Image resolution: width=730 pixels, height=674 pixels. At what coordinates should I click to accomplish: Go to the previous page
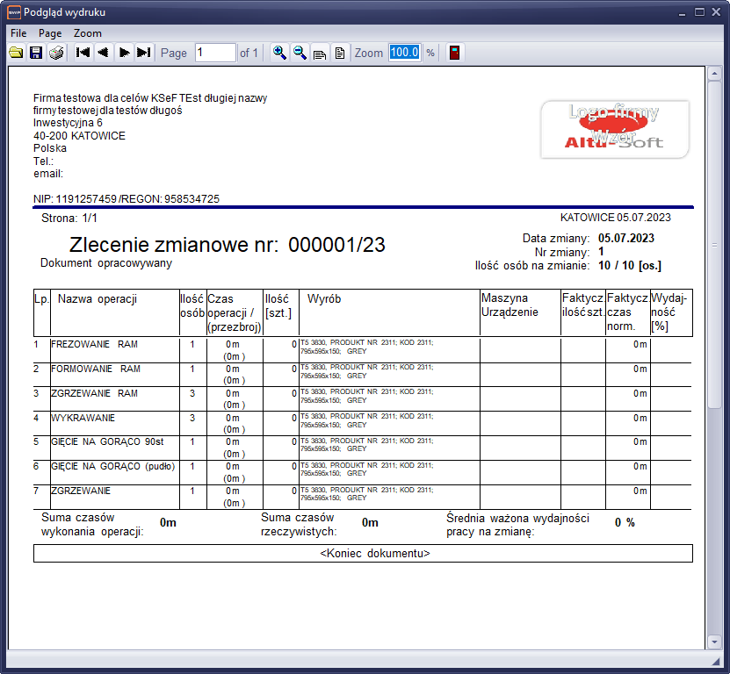[x=104, y=53]
